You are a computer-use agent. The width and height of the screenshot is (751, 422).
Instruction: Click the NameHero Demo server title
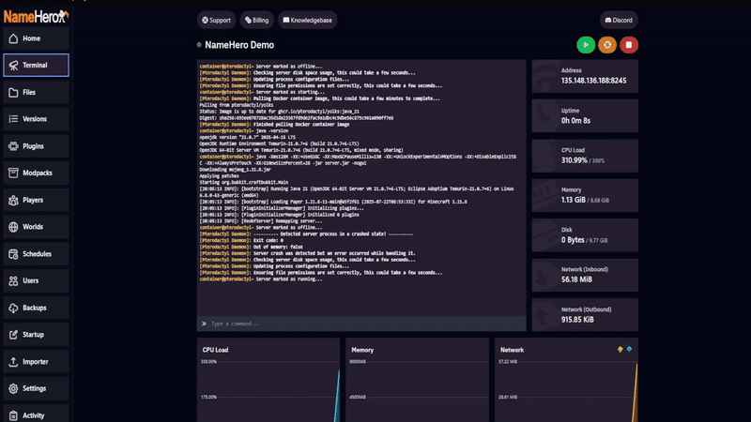click(x=239, y=45)
